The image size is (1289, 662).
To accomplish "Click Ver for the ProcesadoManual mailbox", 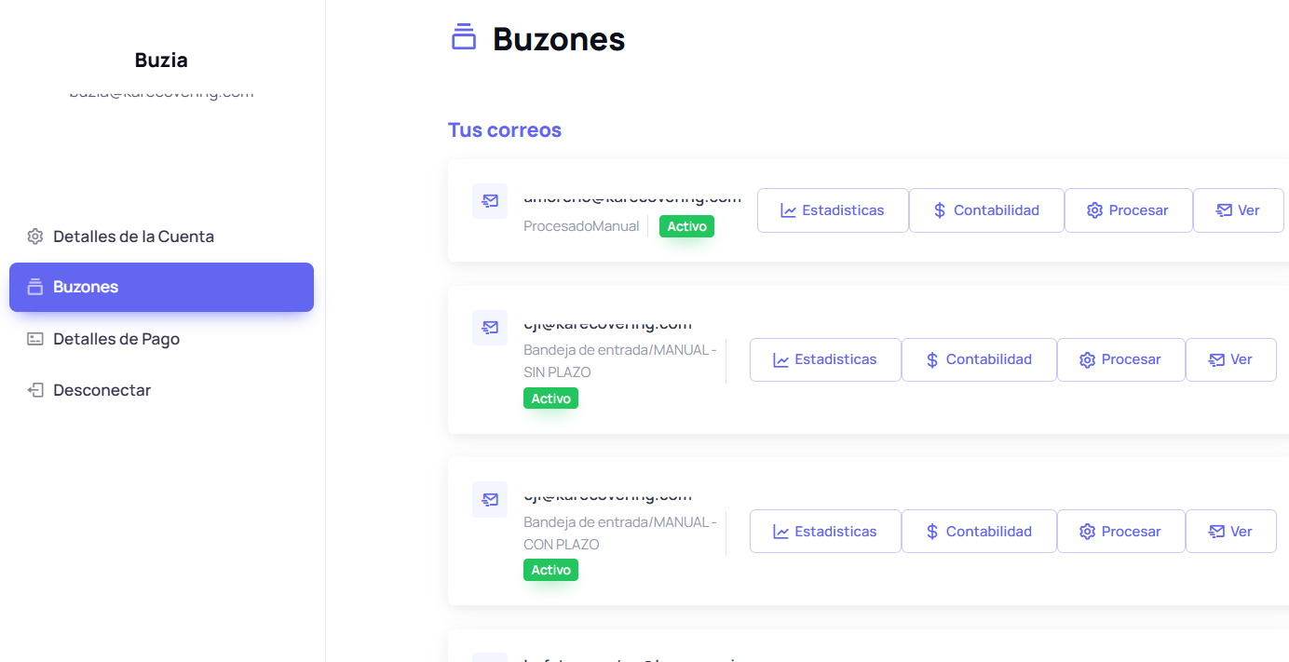I will click(1238, 210).
